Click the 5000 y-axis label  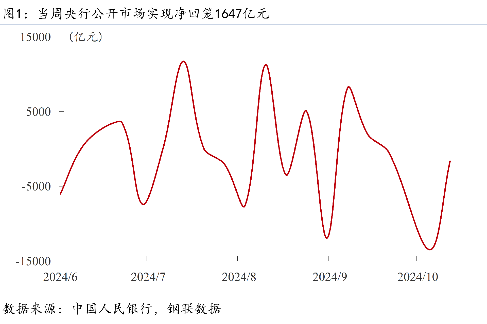coord(39,112)
